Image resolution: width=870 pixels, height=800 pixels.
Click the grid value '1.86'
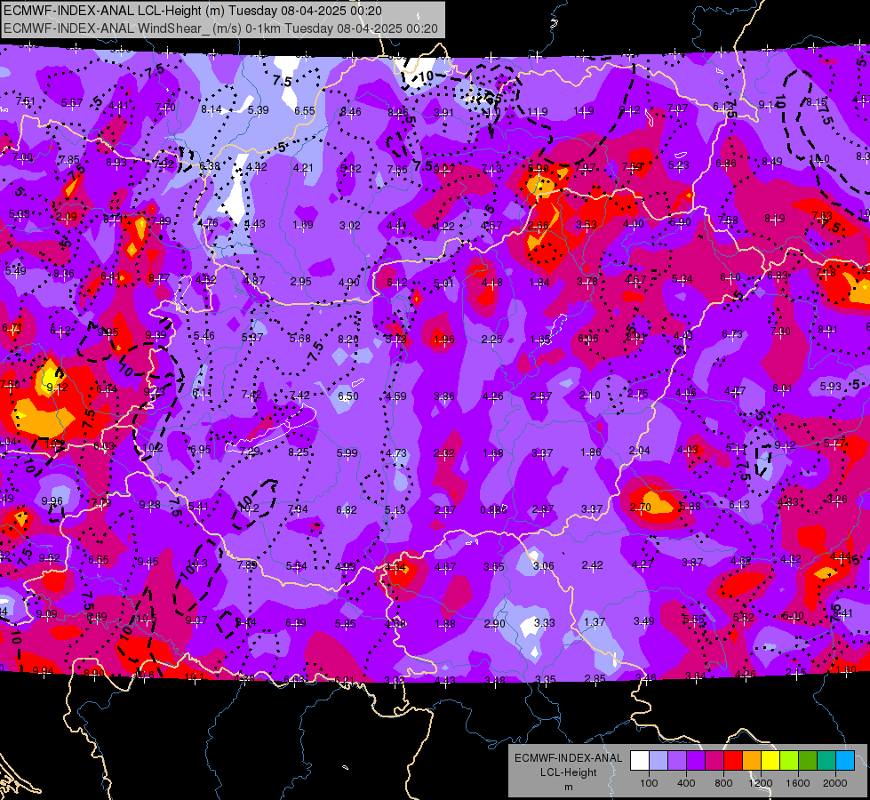pyautogui.click(x=590, y=452)
